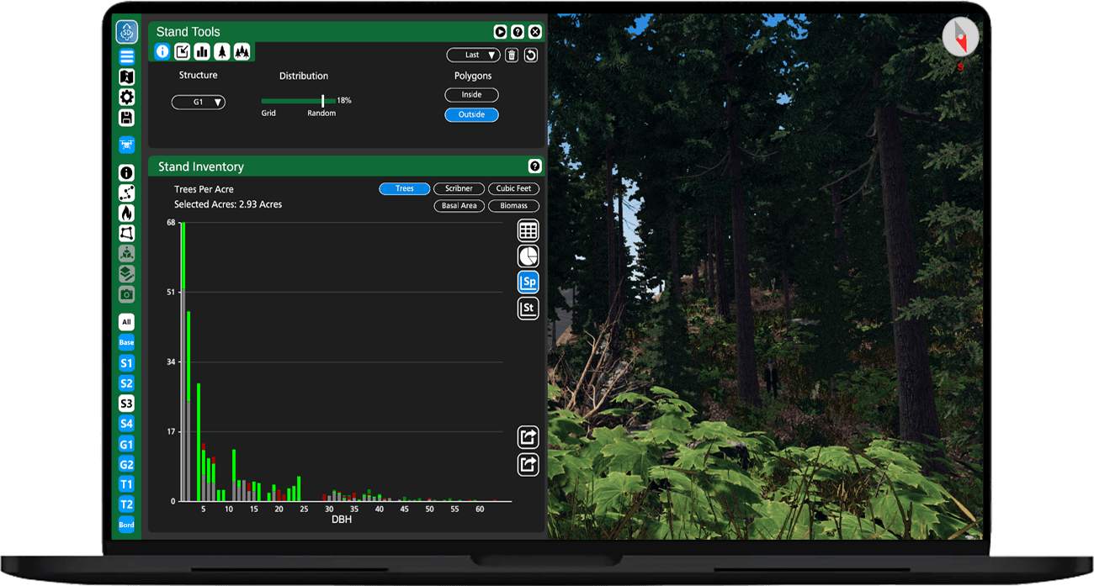Viewport: 1094px width, 586px height.
Task: Switch chart to pie chart view
Action: [x=528, y=256]
